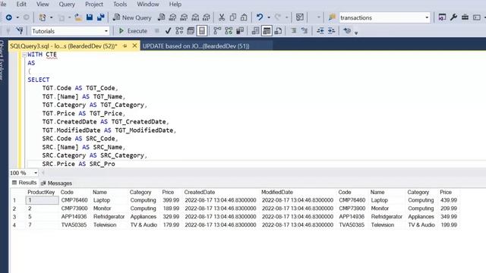This screenshot has width=486, height=273.
Task: Open the Undo history dropdown arrow
Action: pyautogui.click(x=269, y=17)
